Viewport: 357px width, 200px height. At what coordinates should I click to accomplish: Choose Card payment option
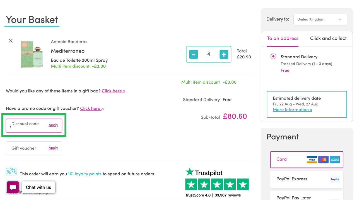point(307,159)
